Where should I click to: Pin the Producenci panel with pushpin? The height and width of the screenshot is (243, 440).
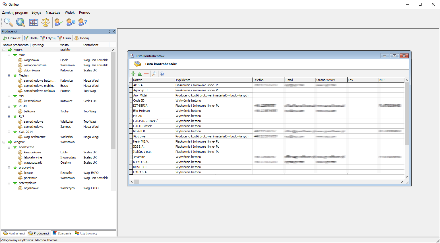click(110, 31)
